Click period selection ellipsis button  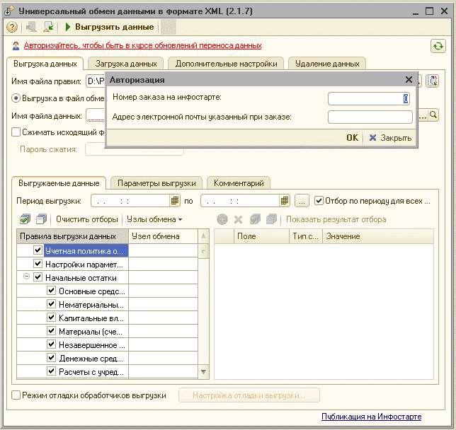pos(302,201)
